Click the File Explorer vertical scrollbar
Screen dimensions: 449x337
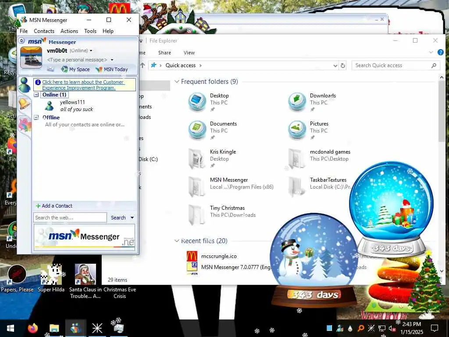(x=442, y=111)
